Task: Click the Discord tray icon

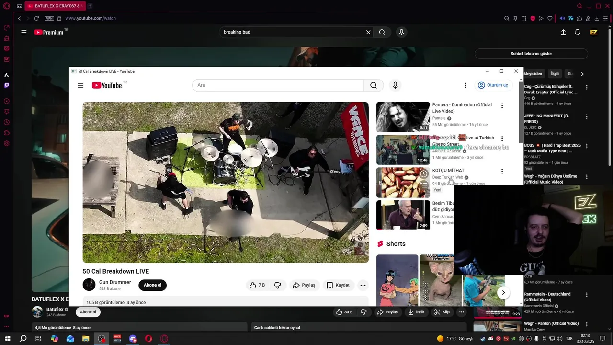Action: [490, 339]
